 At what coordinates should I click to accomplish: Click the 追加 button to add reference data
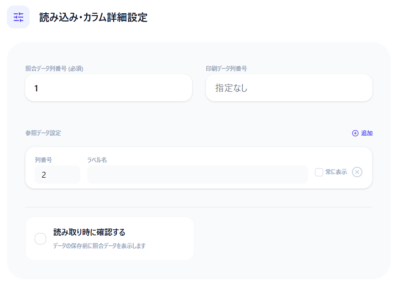(362, 133)
